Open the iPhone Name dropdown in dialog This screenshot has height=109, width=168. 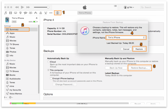126,38
